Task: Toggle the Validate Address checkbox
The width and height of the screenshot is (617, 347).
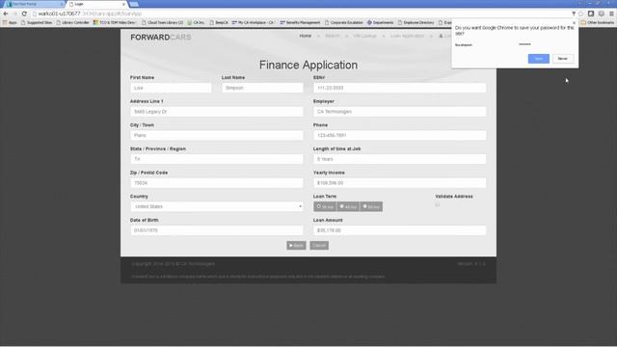Action: 437,204
